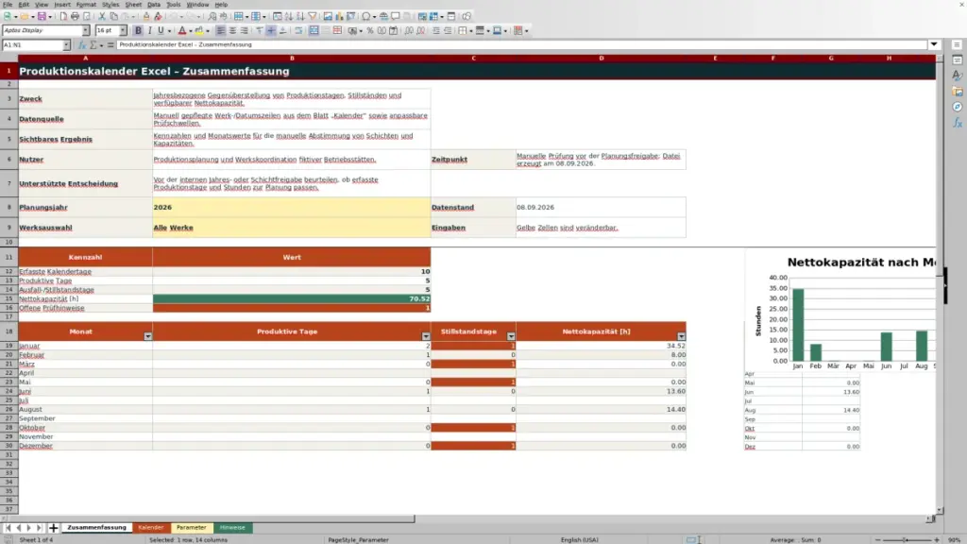Viewport: 967px width, 544px height.
Task: Enable center horizontal alignment
Action: tap(232, 31)
